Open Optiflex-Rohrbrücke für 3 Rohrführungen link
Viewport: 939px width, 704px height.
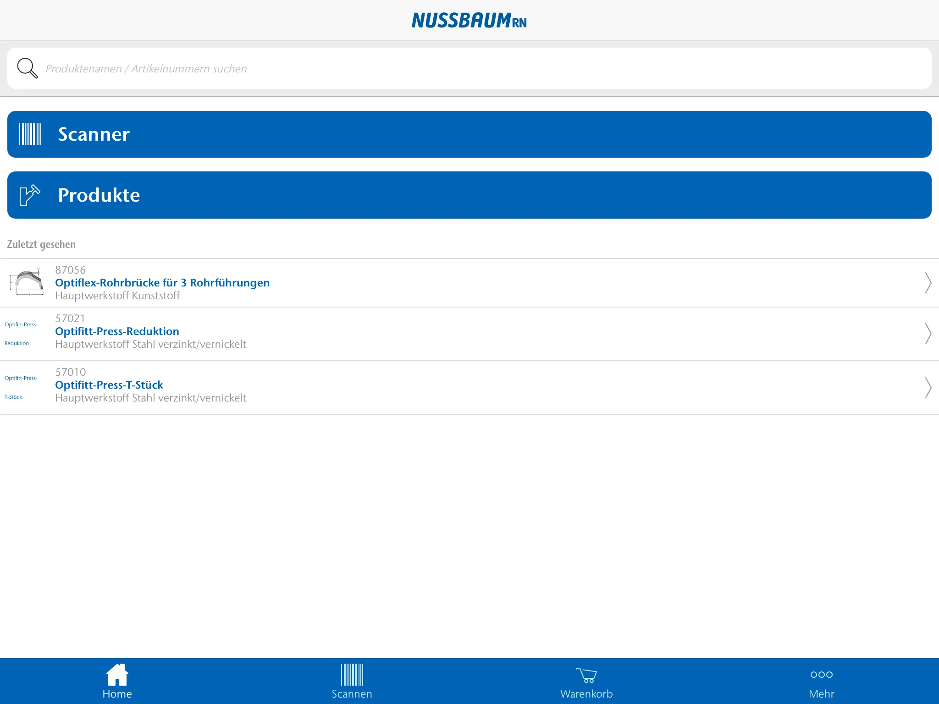click(162, 283)
